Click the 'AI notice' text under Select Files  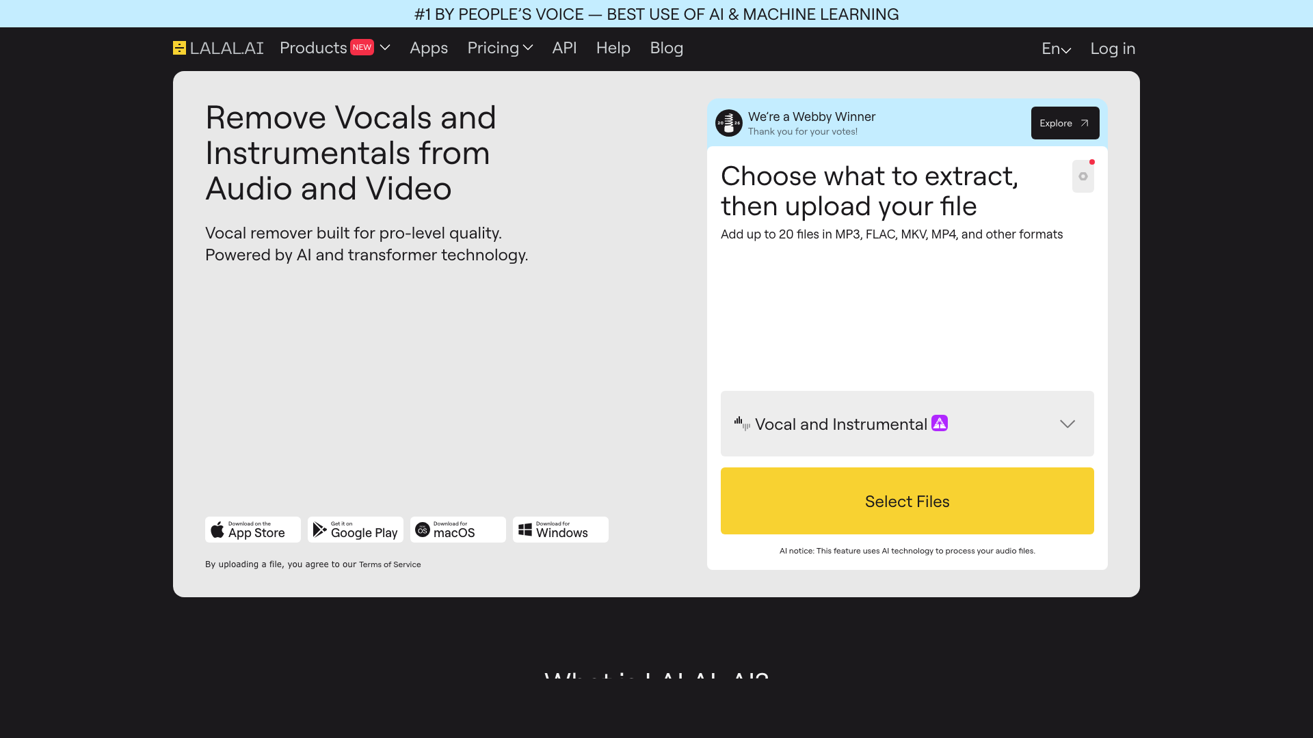click(907, 551)
